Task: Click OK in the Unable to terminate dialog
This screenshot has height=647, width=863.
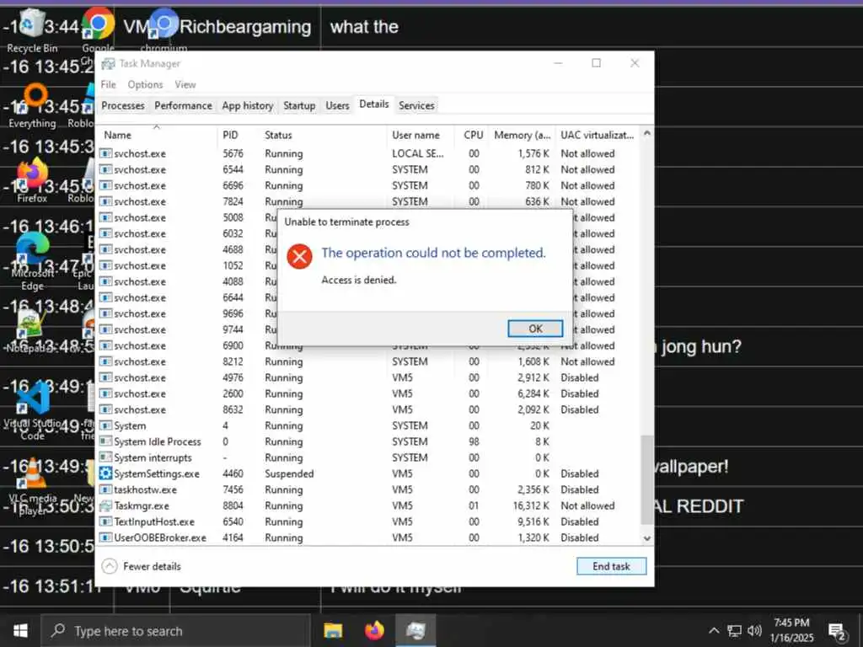Action: pos(535,329)
